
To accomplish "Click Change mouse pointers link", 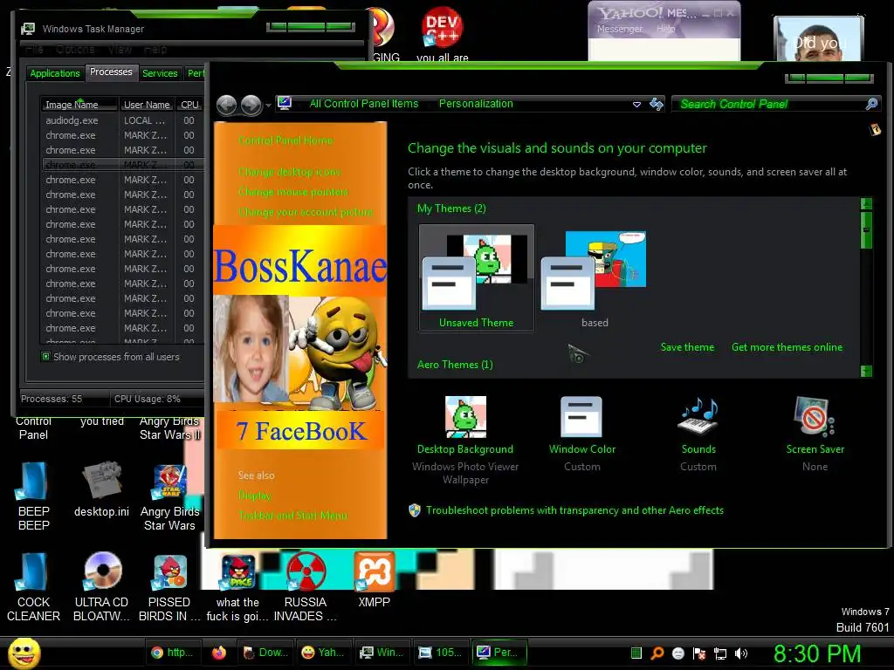I will pyautogui.click(x=293, y=192).
